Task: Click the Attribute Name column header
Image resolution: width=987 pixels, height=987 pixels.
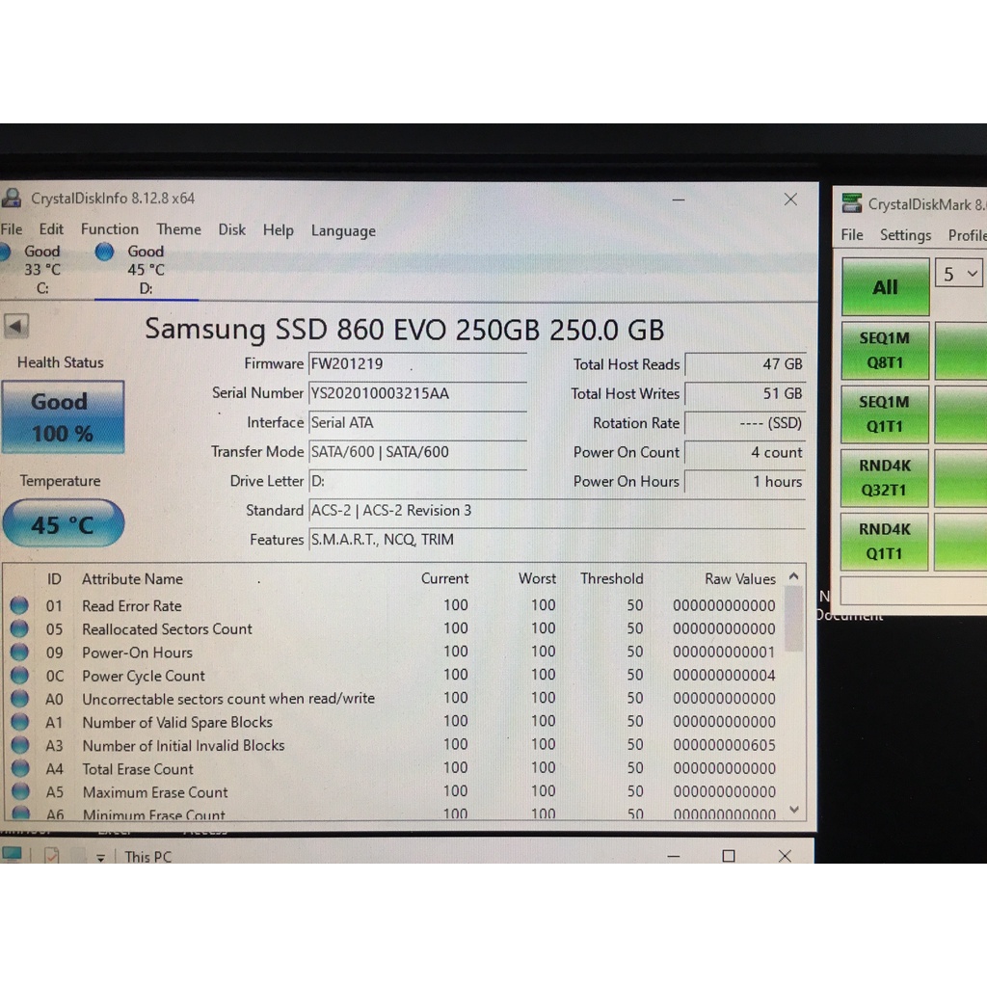Action: (132, 579)
